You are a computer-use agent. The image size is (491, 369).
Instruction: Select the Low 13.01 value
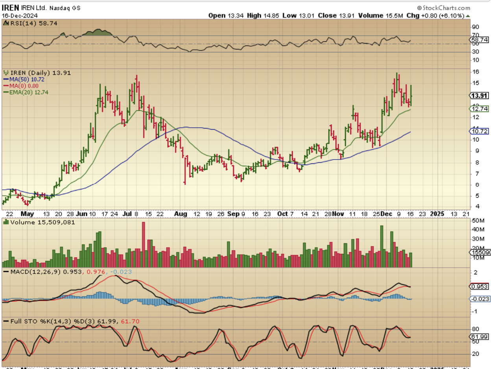point(298,15)
